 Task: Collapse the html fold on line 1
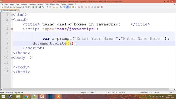pyautogui.click(x=12, y=15)
